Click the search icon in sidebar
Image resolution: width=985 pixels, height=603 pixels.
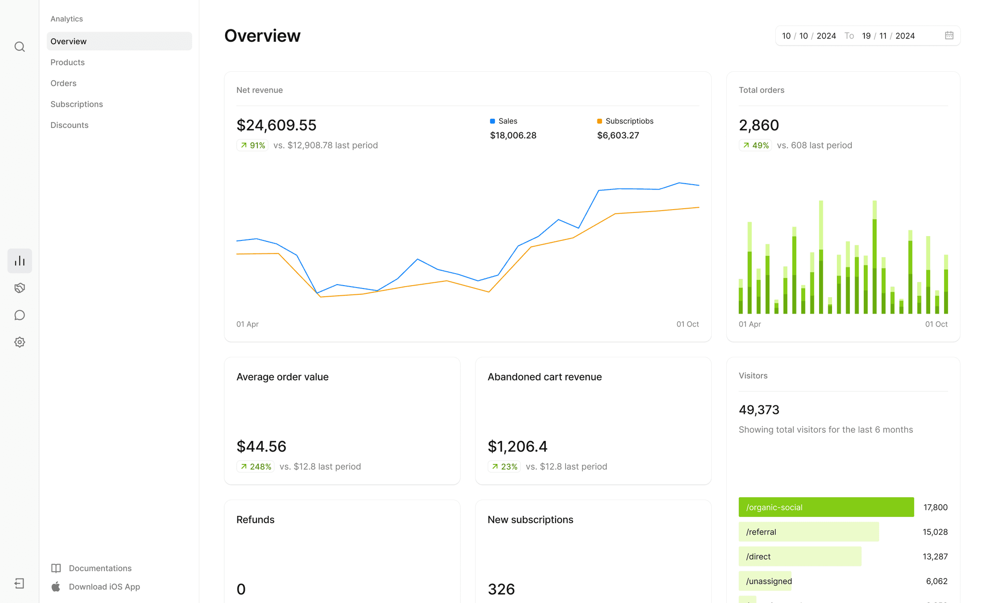pyautogui.click(x=20, y=47)
